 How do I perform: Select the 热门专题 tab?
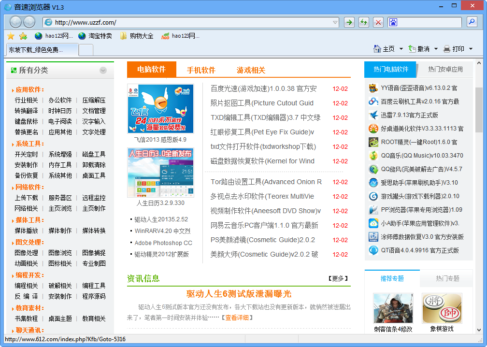pyautogui.click(x=447, y=278)
